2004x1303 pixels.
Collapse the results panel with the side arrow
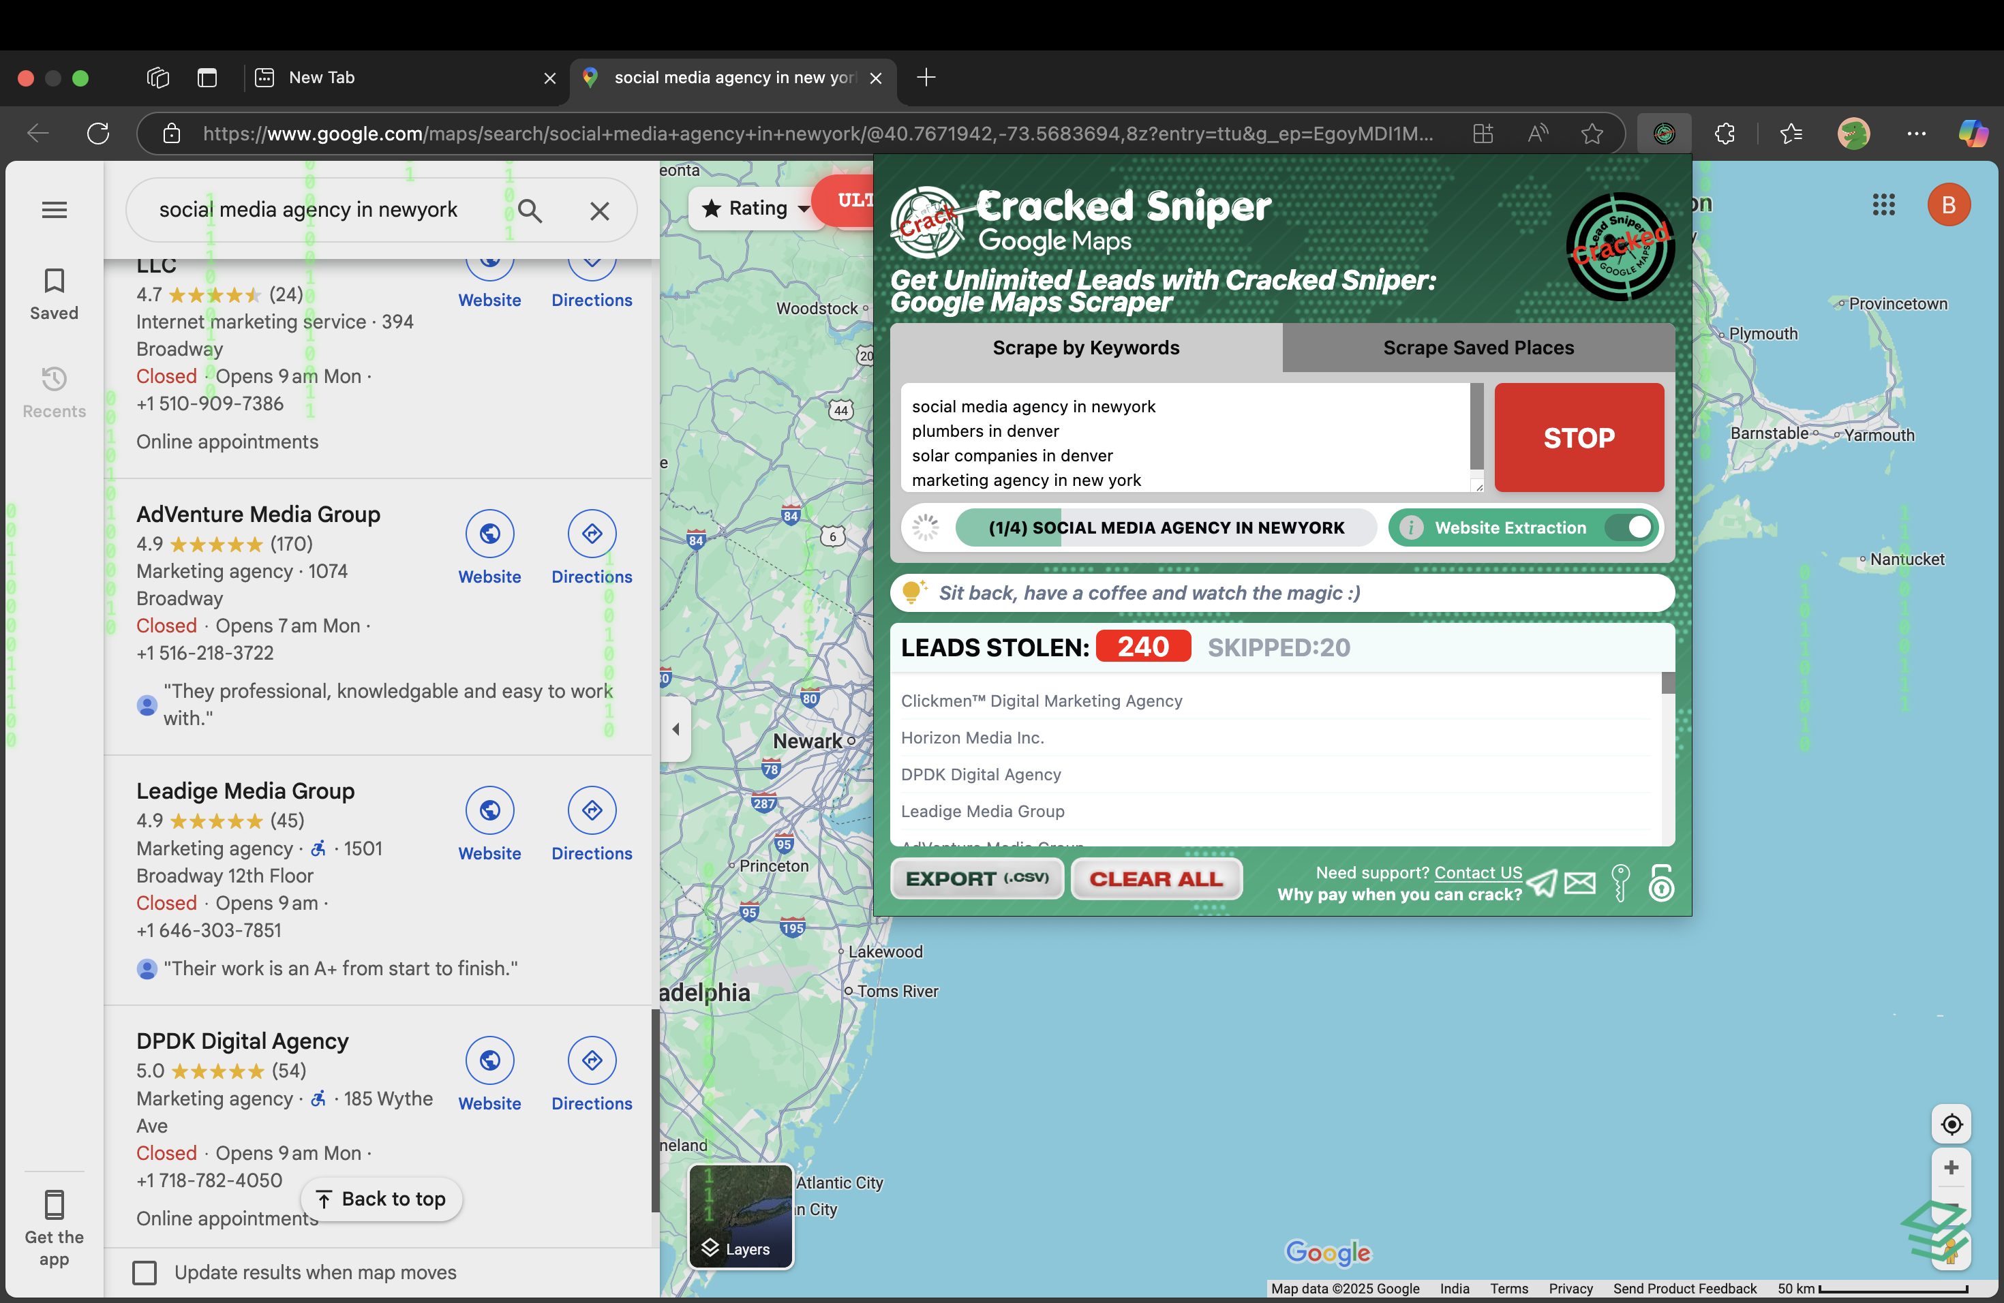click(674, 729)
